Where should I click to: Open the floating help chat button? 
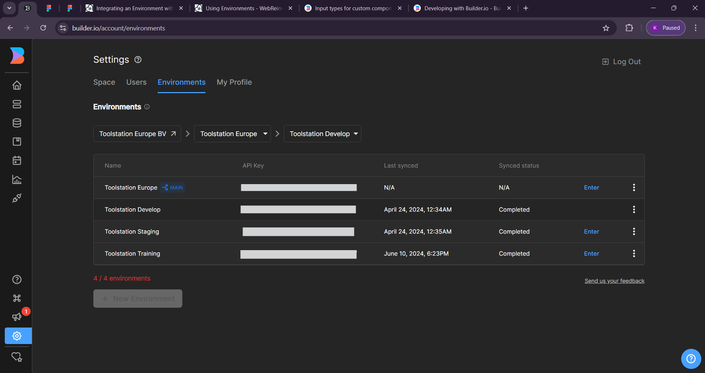(691, 359)
